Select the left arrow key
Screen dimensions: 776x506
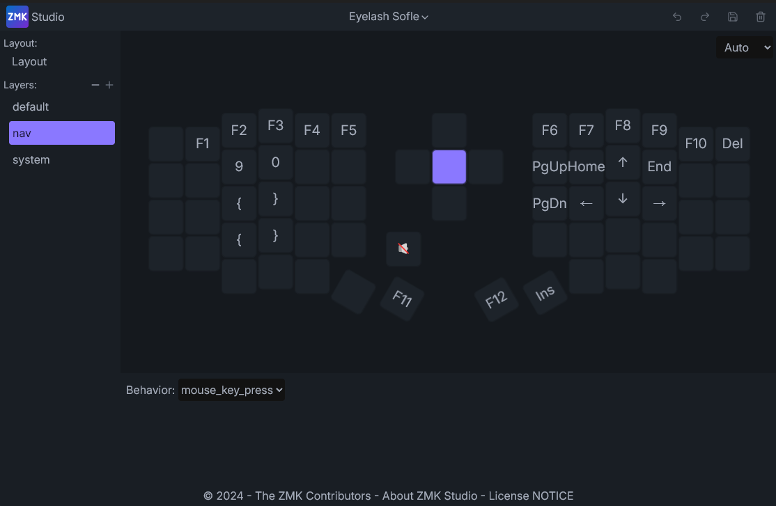click(x=586, y=203)
